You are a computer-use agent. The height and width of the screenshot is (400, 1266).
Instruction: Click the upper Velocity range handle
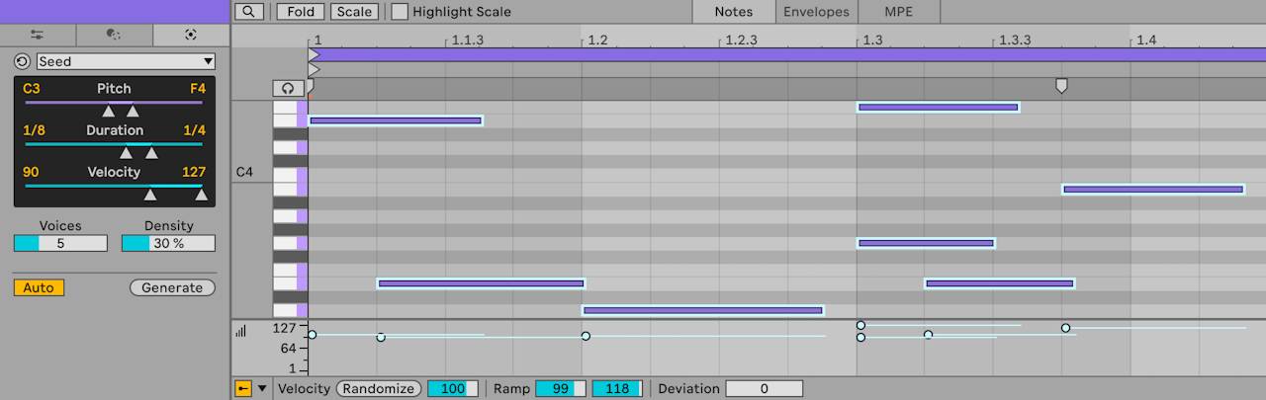pos(202,195)
